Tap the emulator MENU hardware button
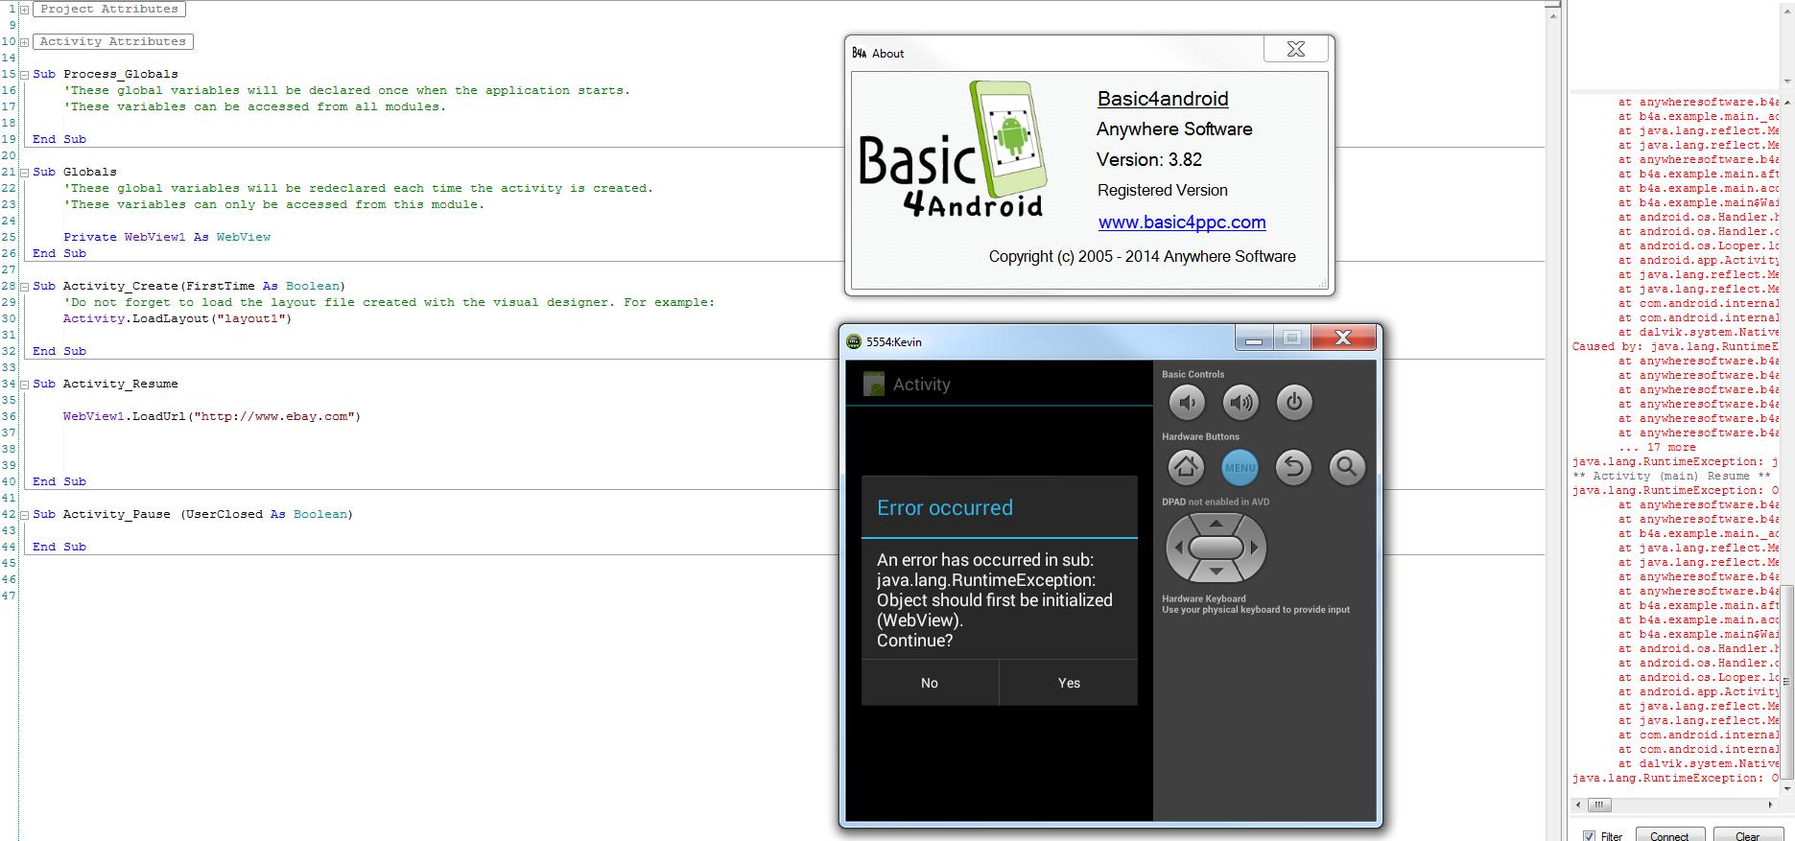The width and height of the screenshot is (1795, 841). click(x=1240, y=467)
